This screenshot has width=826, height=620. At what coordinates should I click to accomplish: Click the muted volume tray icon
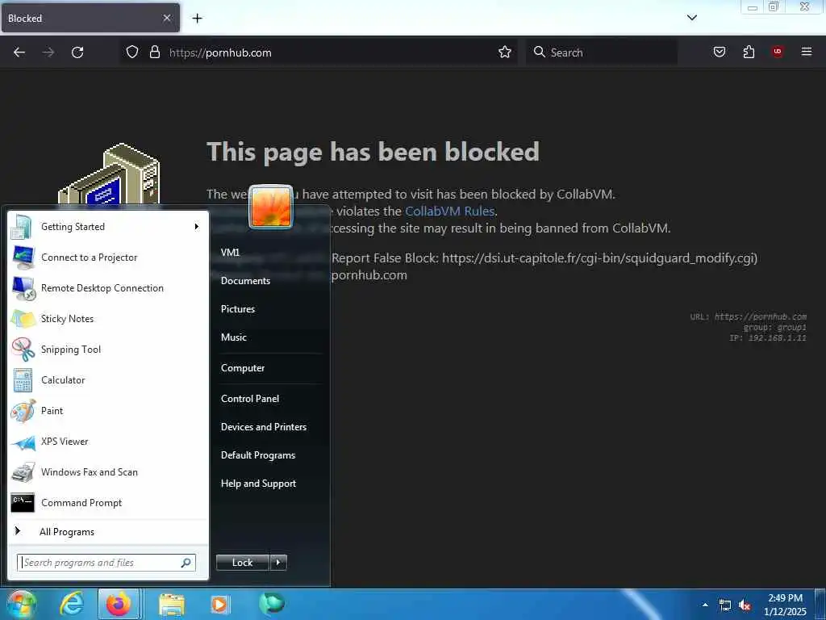coord(745,605)
